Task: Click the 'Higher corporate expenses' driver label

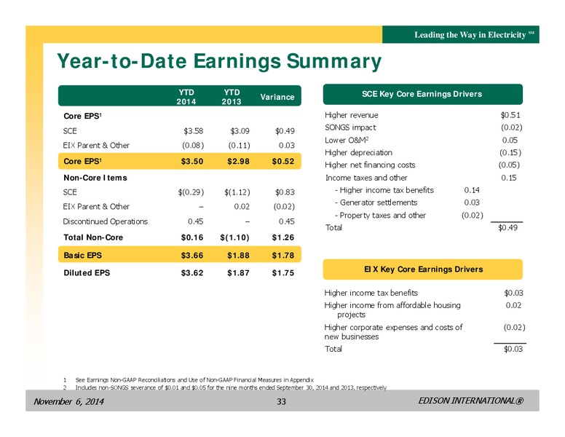Action: click(393, 331)
